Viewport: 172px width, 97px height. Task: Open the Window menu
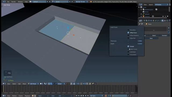[20, 2]
